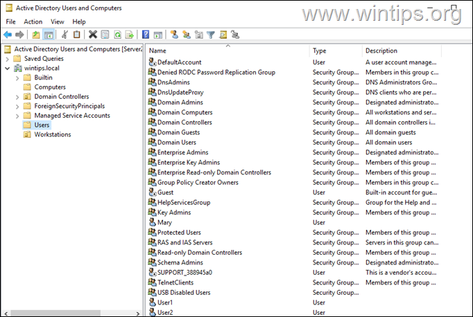Collapse the wintips.local domain node
This screenshot has width=473, height=317.
tap(7, 69)
